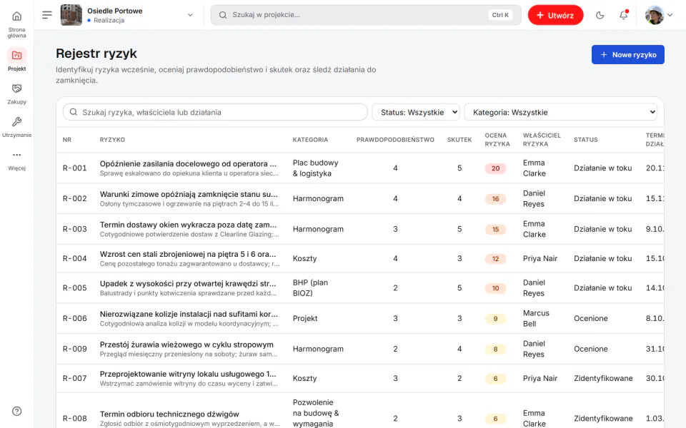
Task: Go to Strona główna home icon
Action: (16, 16)
